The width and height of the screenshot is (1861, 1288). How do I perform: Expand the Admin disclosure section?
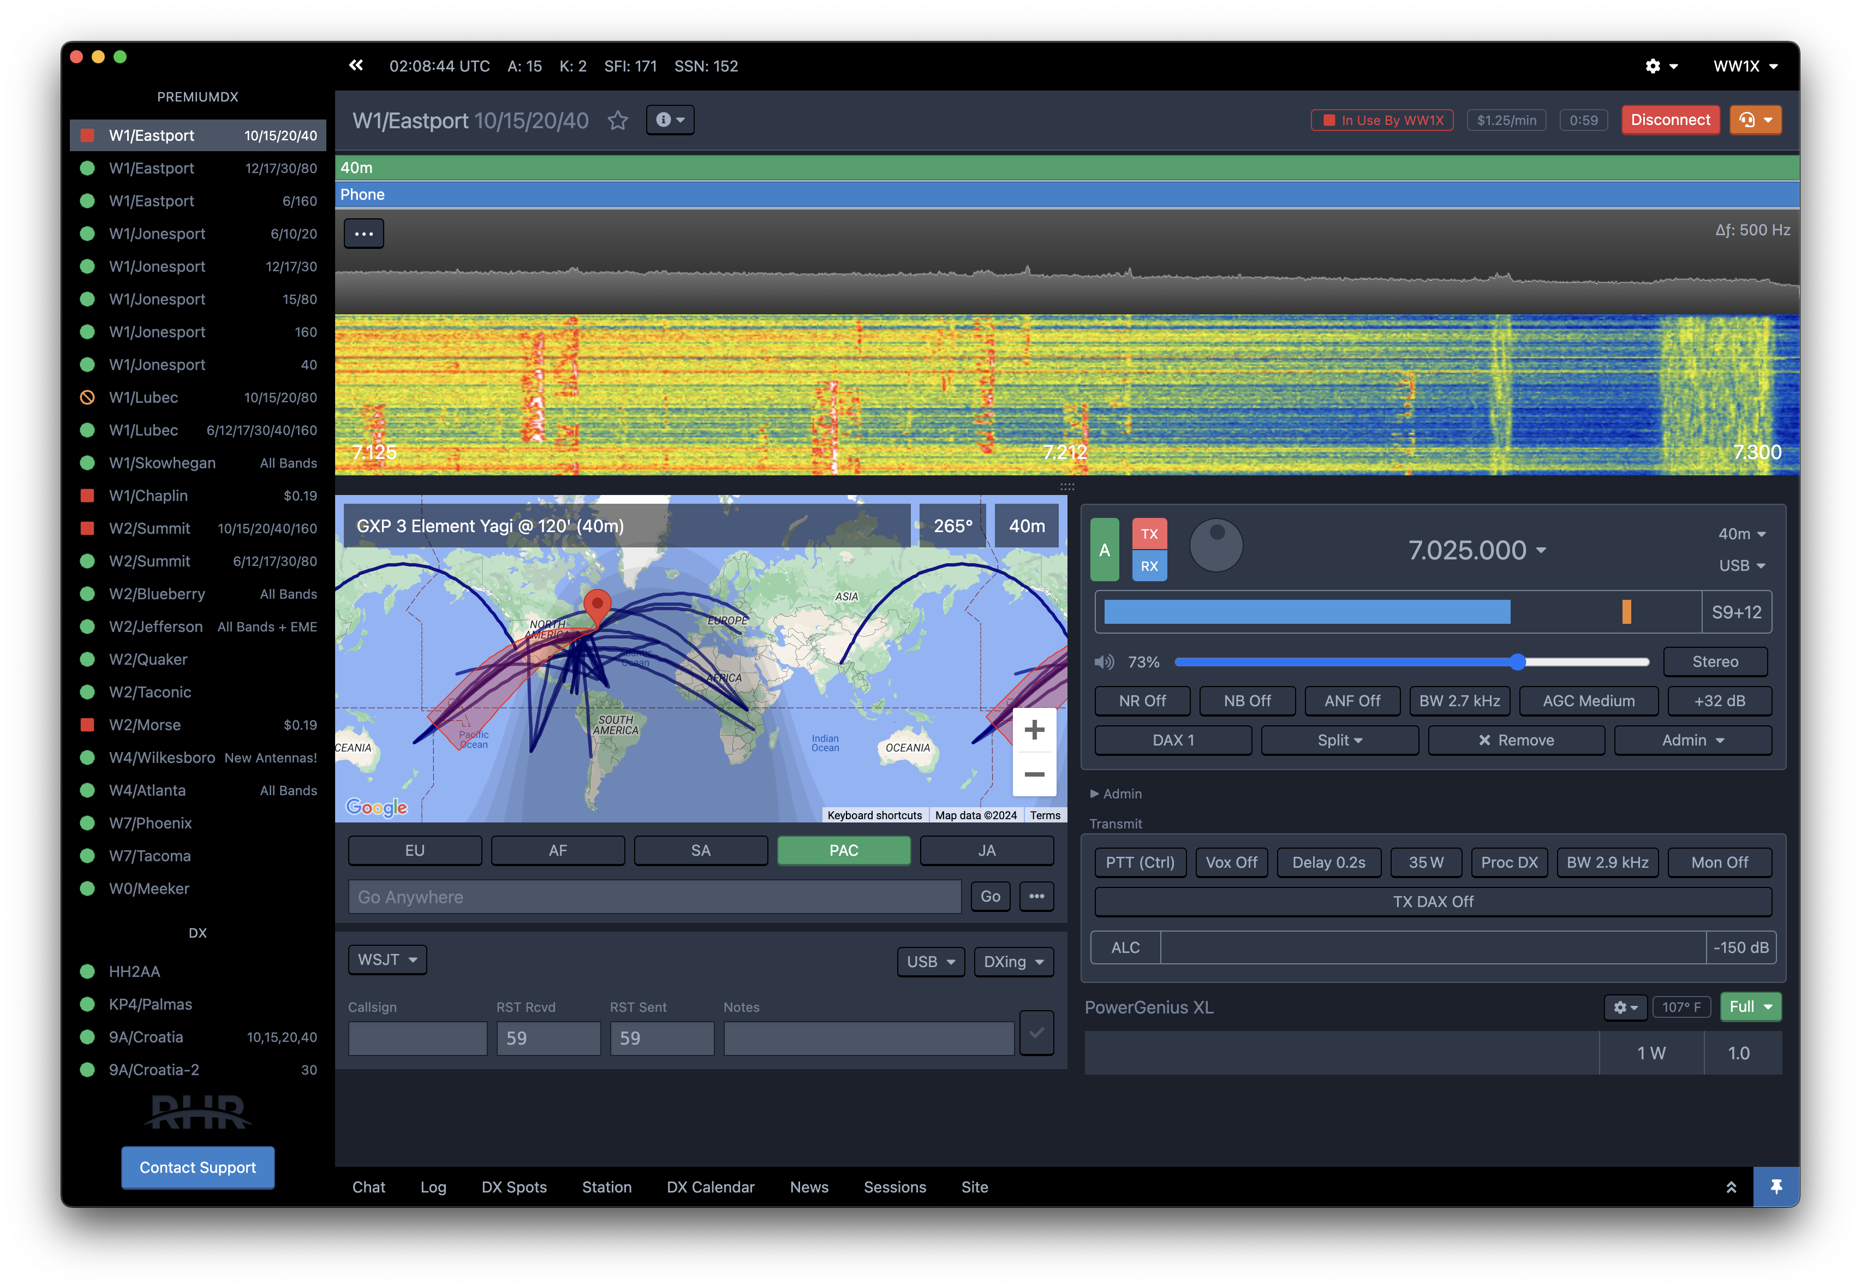click(x=1116, y=794)
